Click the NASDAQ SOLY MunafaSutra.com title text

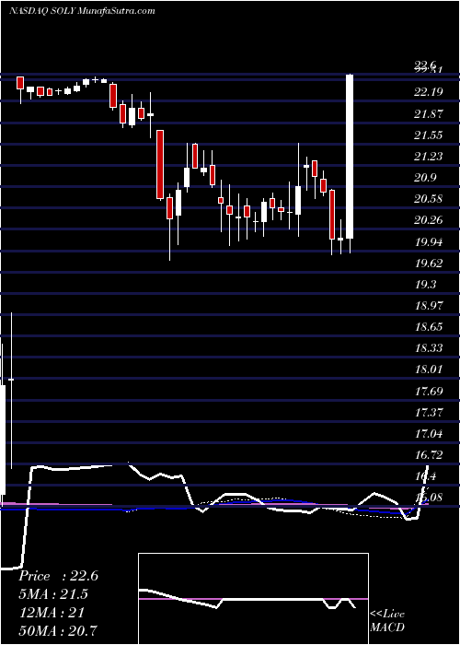(x=82, y=11)
